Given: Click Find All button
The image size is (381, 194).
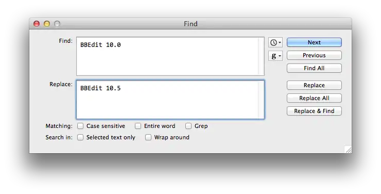Looking at the screenshot, I should click(314, 68).
